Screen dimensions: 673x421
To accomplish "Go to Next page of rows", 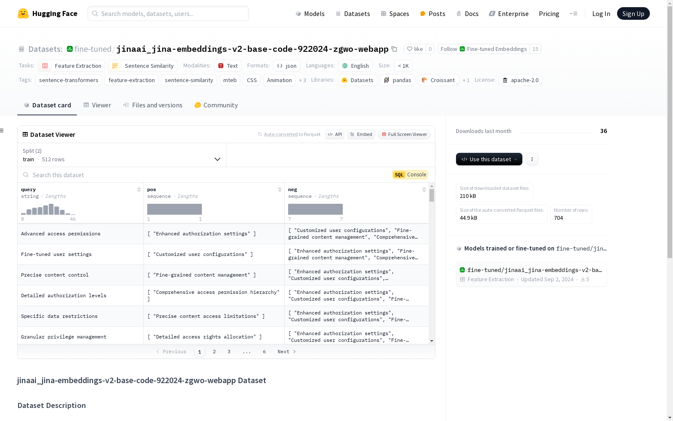I will 286,352.
